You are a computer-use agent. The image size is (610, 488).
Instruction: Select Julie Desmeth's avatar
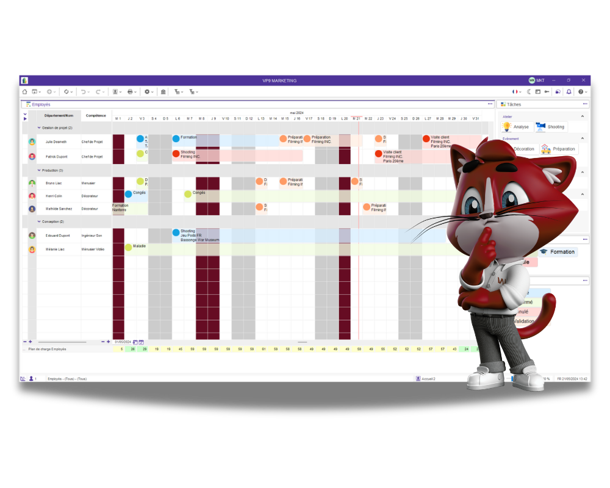pyautogui.click(x=32, y=142)
